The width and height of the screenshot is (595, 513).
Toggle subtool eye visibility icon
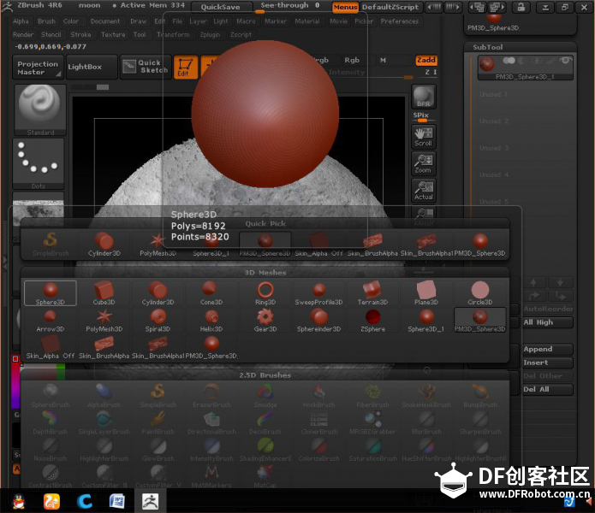point(565,61)
